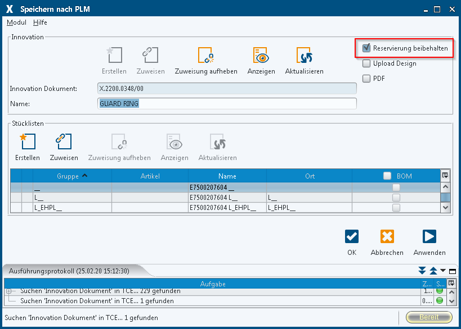Tick the PDF checkbox
The height and width of the screenshot is (329, 461).
pyautogui.click(x=366, y=79)
